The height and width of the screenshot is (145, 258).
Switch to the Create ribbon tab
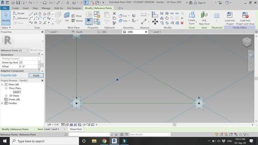coord(15,8)
